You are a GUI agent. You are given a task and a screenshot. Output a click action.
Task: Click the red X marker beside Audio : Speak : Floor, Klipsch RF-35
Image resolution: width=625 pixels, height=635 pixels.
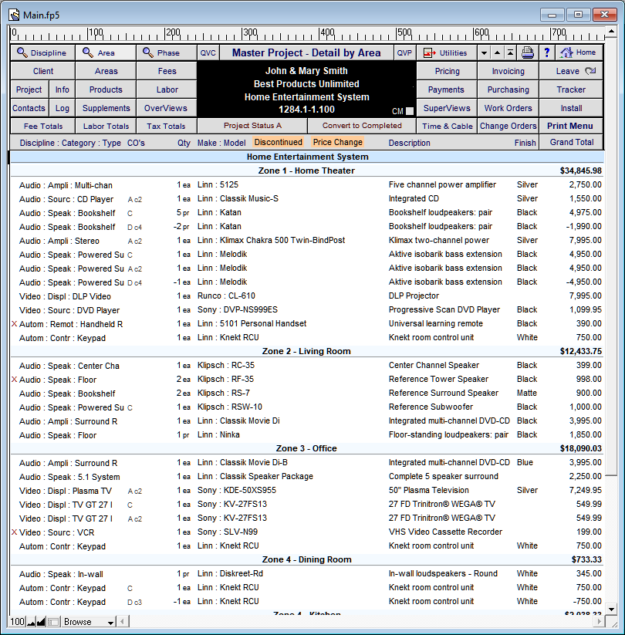(14, 380)
